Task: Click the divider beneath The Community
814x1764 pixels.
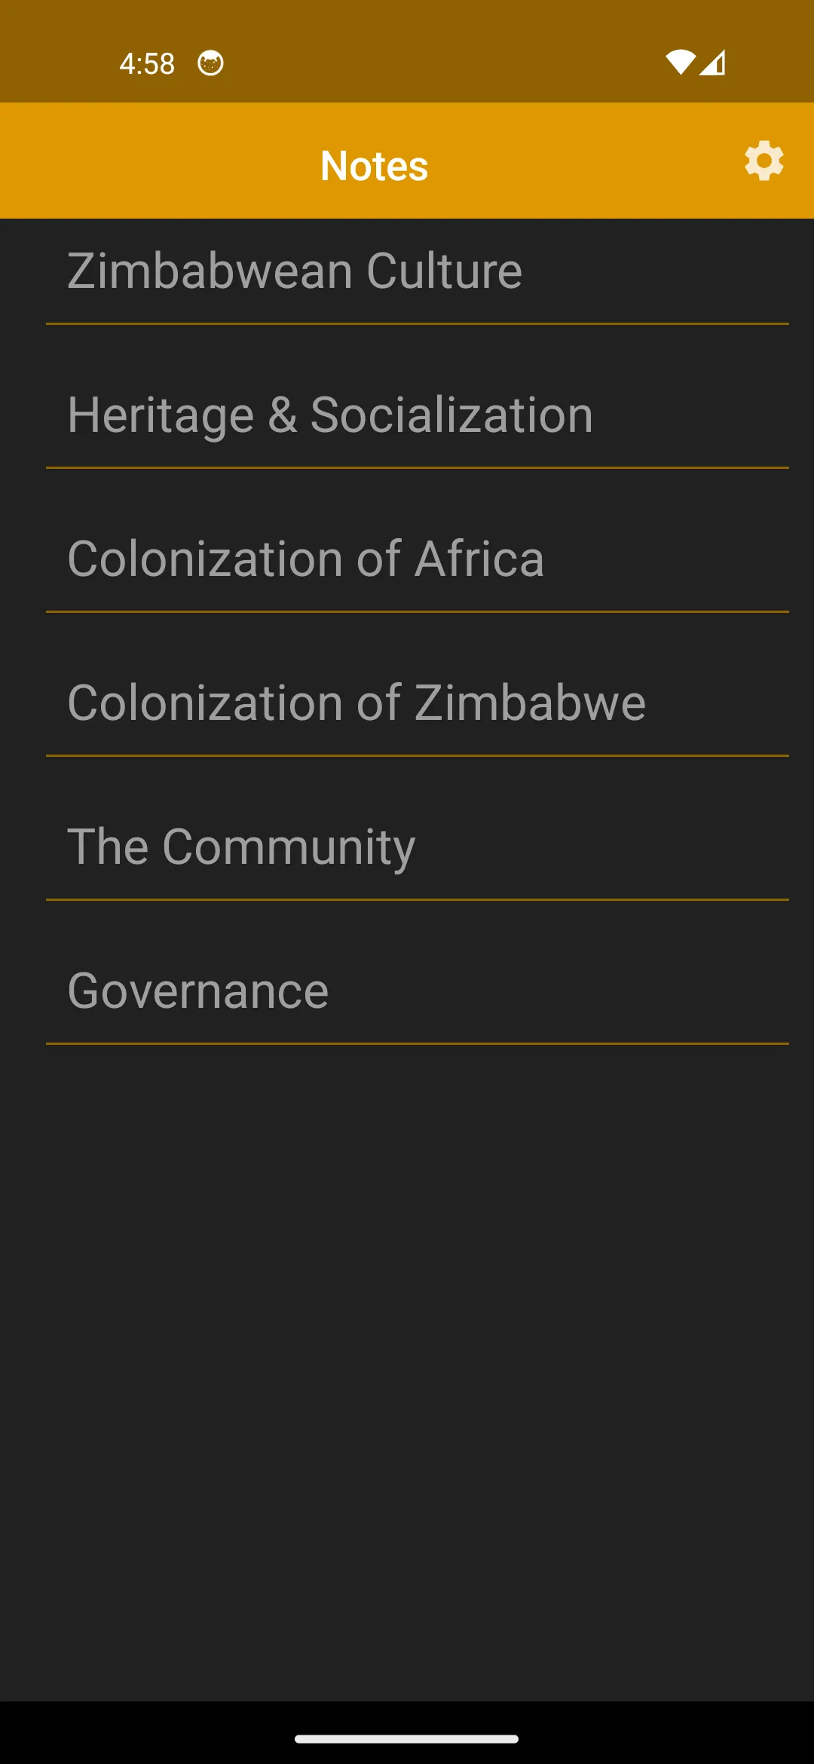Action: pos(418,900)
